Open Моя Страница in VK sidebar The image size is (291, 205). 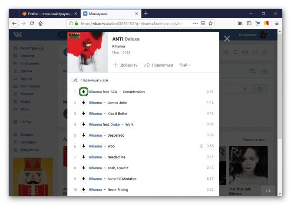point(29,48)
